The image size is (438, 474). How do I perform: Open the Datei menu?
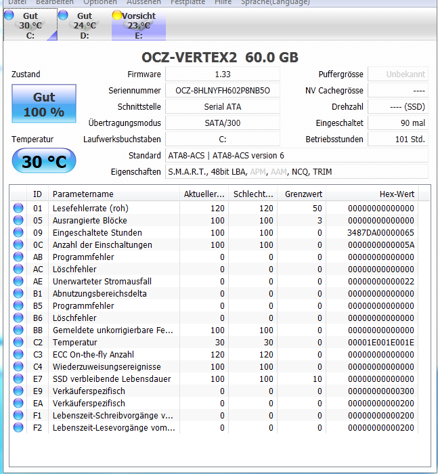pos(17,3)
